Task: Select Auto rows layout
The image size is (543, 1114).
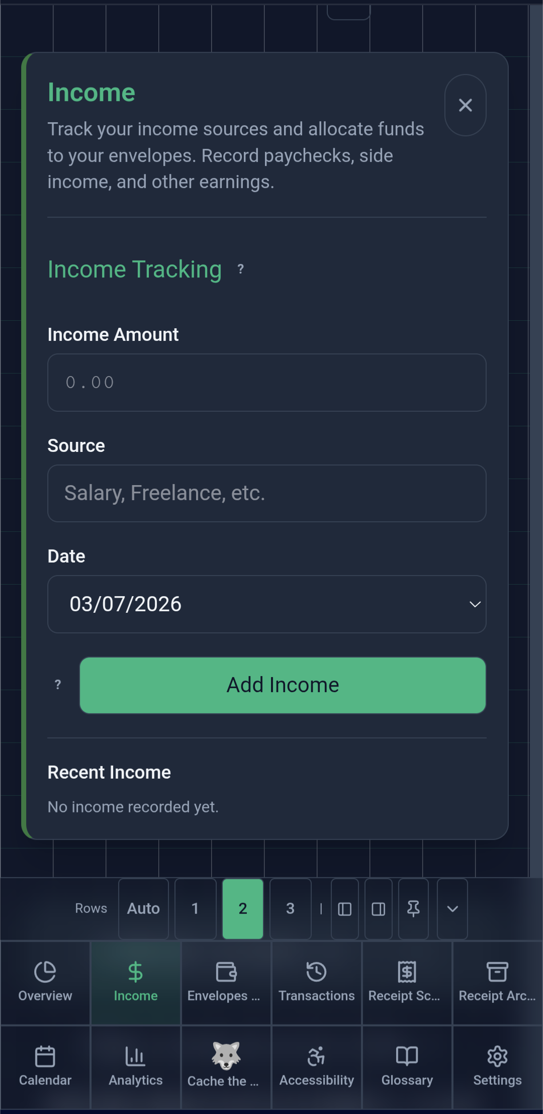Action: click(143, 909)
